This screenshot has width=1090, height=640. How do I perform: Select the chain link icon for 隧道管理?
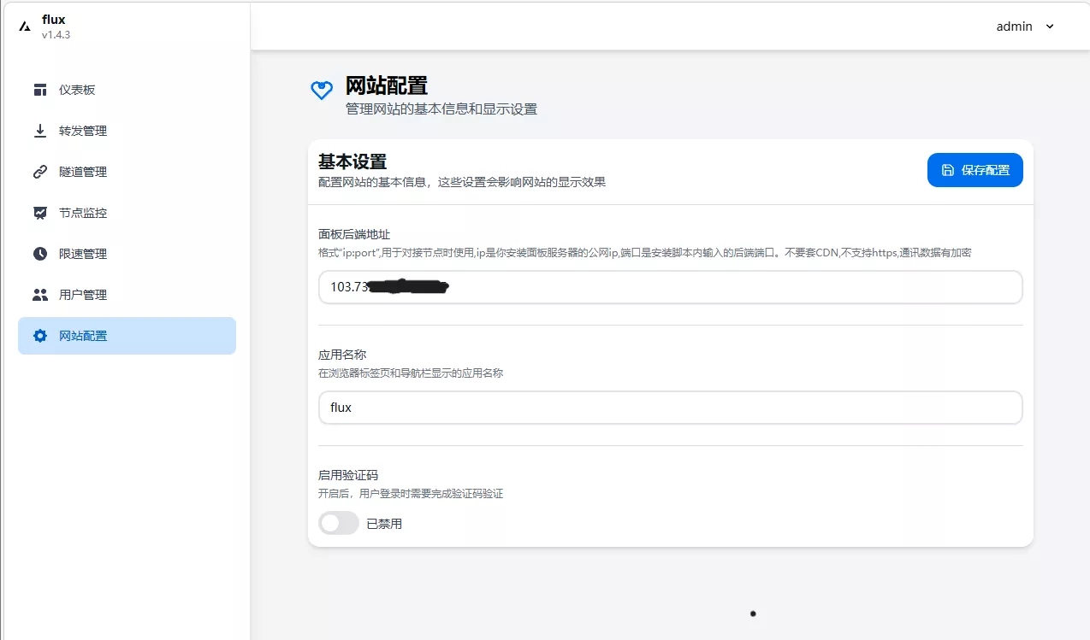[x=39, y=172]
